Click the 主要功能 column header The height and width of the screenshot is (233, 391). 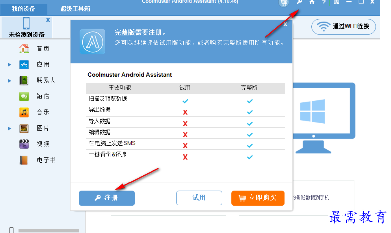pyautogui.click(x=120, y=88)
